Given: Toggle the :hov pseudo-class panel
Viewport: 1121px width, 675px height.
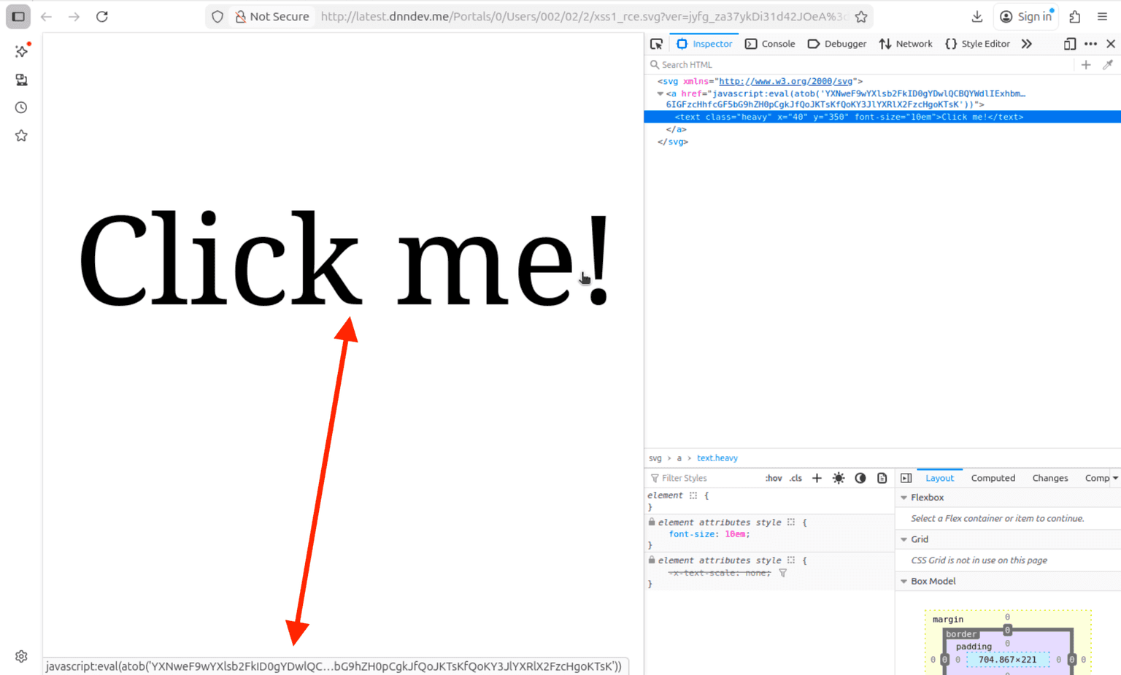Looking at the screenshot, I should (x=773, y=479).
